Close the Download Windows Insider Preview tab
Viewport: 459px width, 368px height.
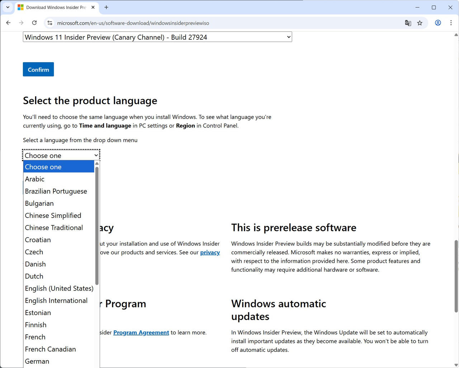pyautogui.click(x=93, y=7)
